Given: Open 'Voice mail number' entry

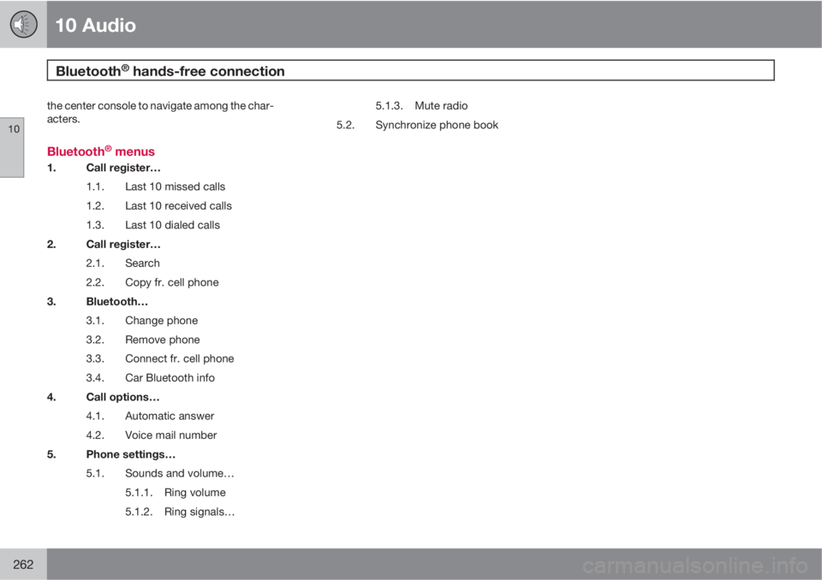Looking at the screenshot, I should click(x=171, y=435).
